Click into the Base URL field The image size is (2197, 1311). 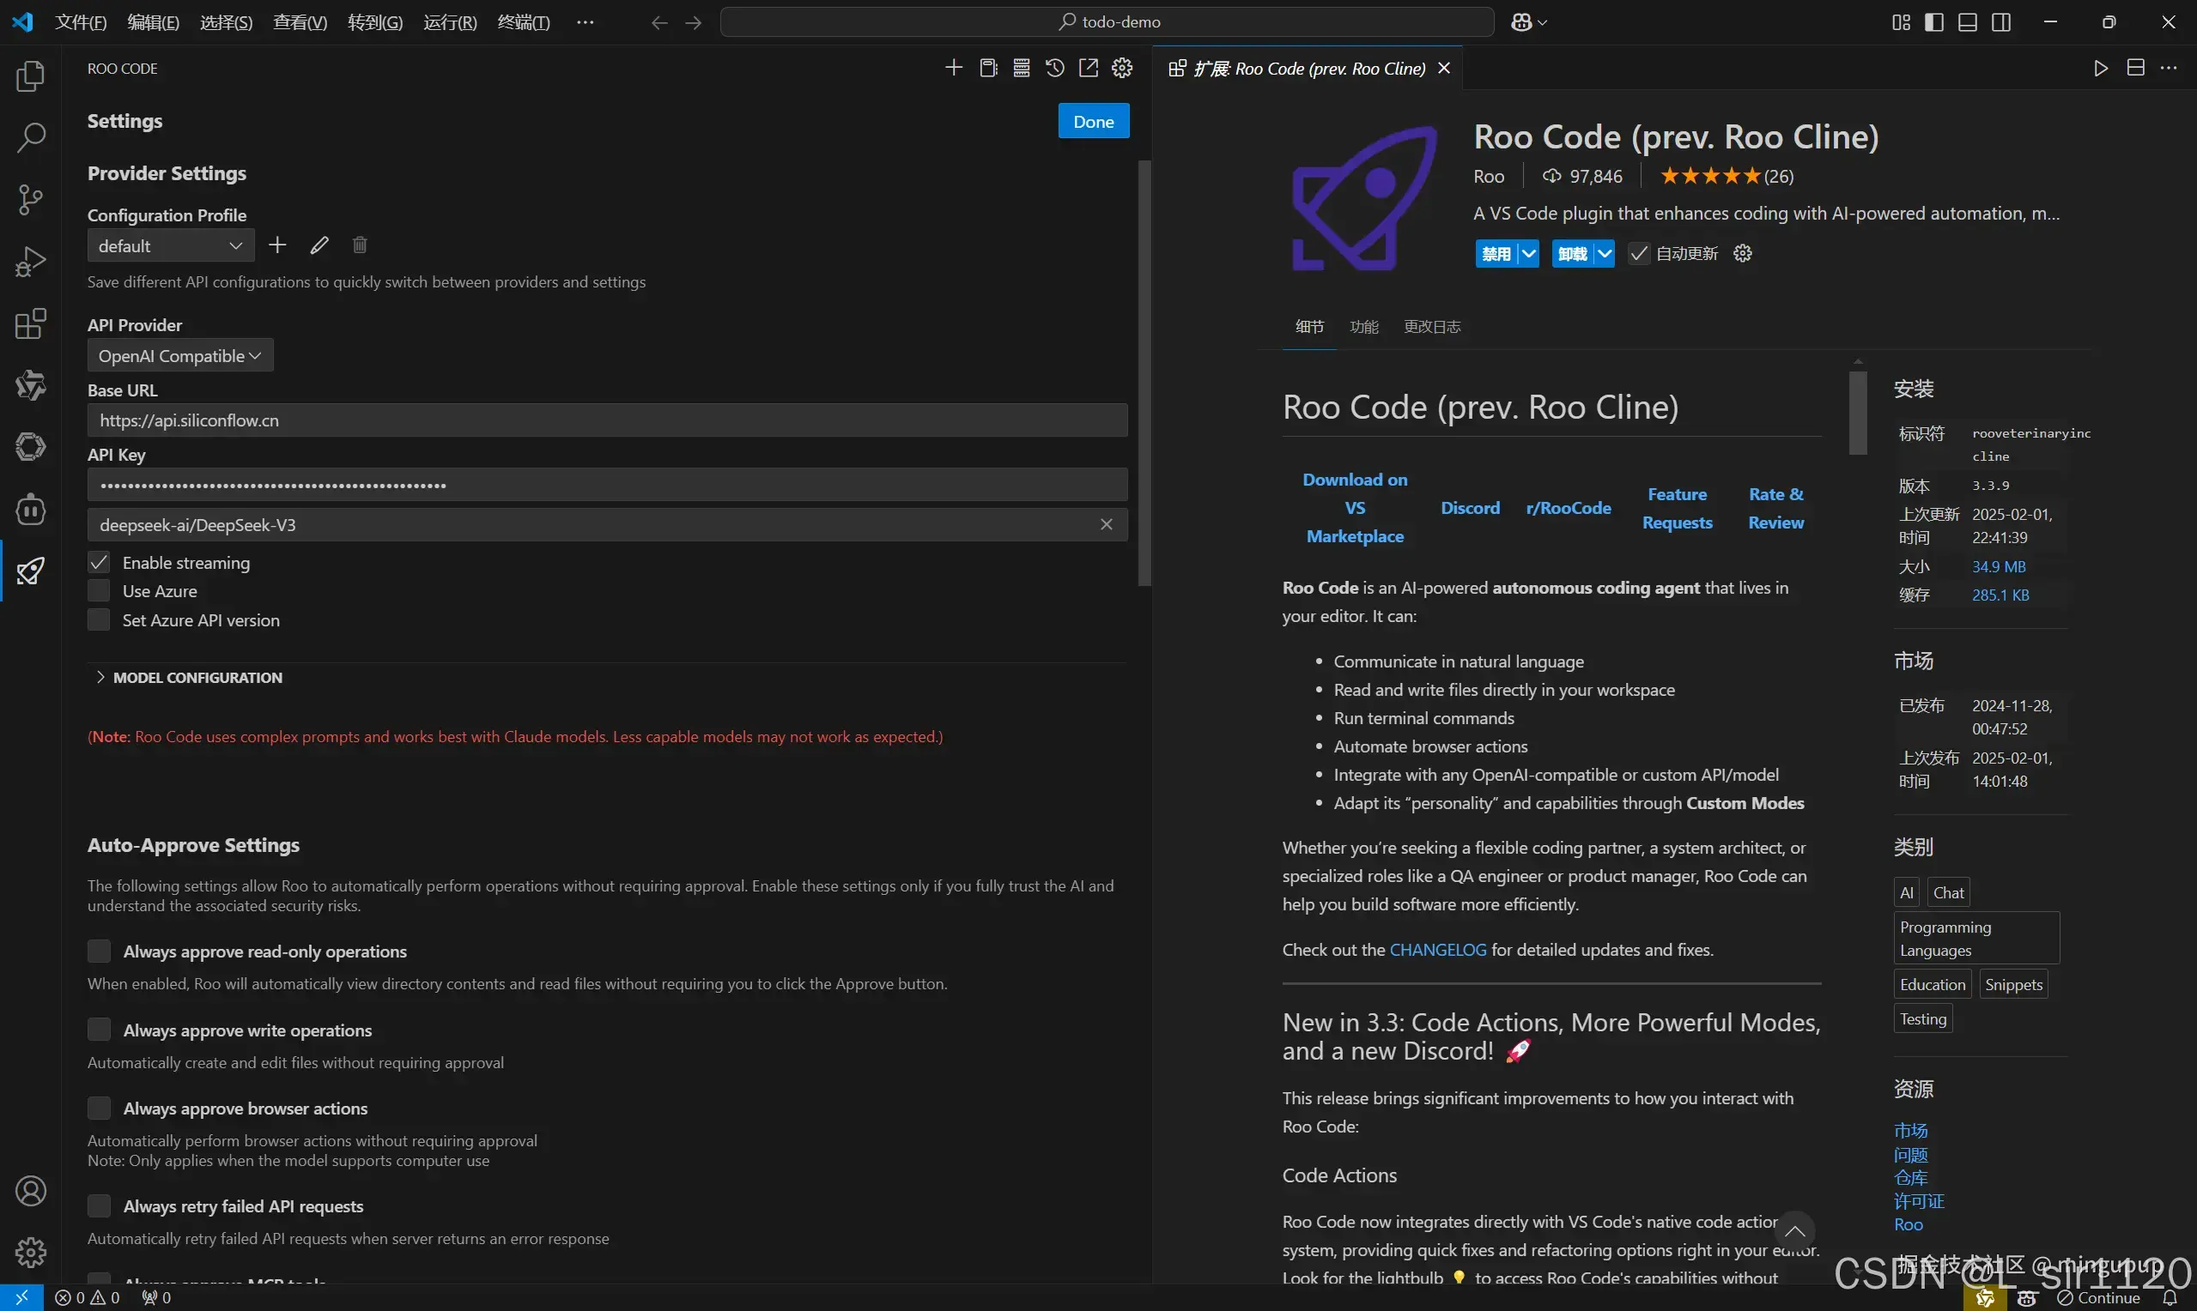point(607,420)
